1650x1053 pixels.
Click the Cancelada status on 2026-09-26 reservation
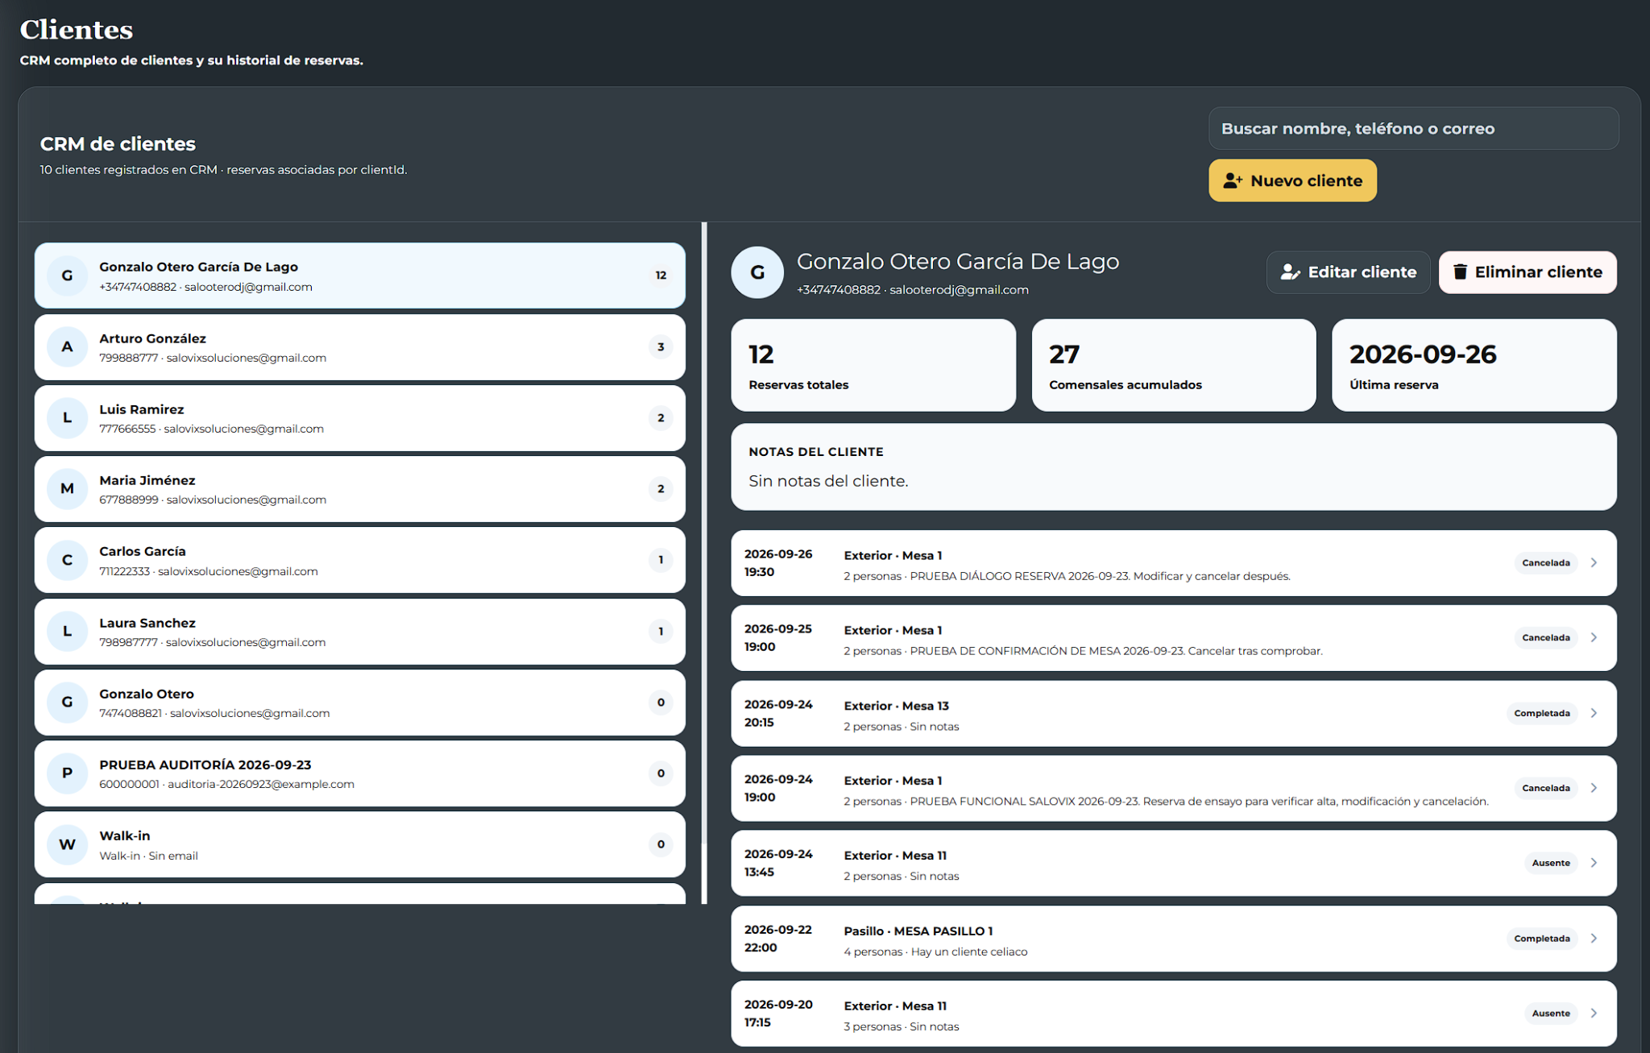(x=1545, y=563)
